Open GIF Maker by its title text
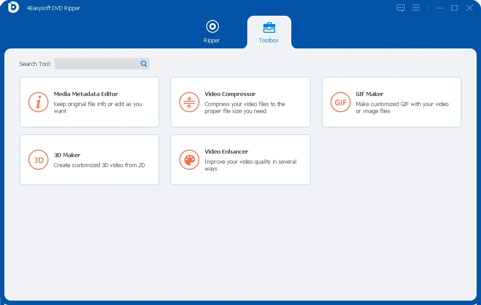481x305 pixels. click(370, 94)
